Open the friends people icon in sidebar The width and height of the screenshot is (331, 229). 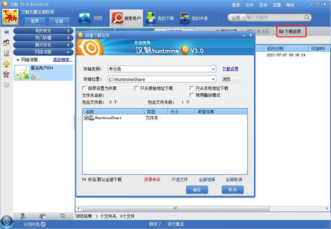click(6, 42)
